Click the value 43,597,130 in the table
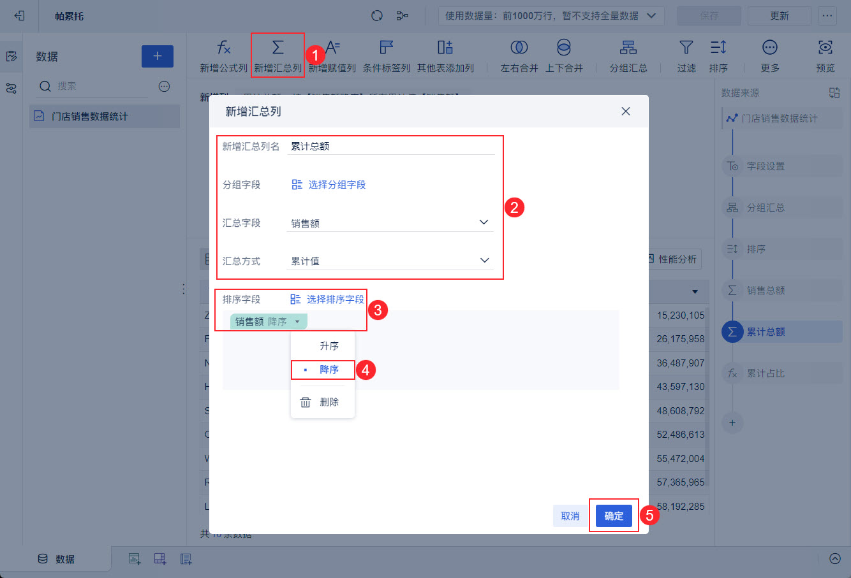Image resolution: width=851 pixels, height=578 pixels. [681, 387]
